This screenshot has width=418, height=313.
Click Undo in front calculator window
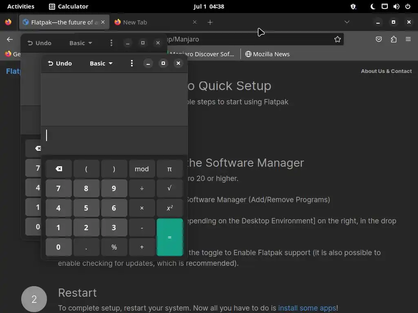(60, 63)
